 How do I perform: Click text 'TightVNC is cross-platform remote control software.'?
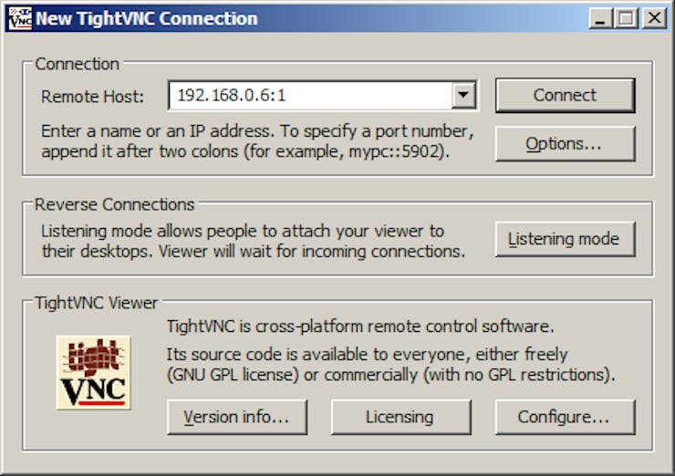point(360,326)
